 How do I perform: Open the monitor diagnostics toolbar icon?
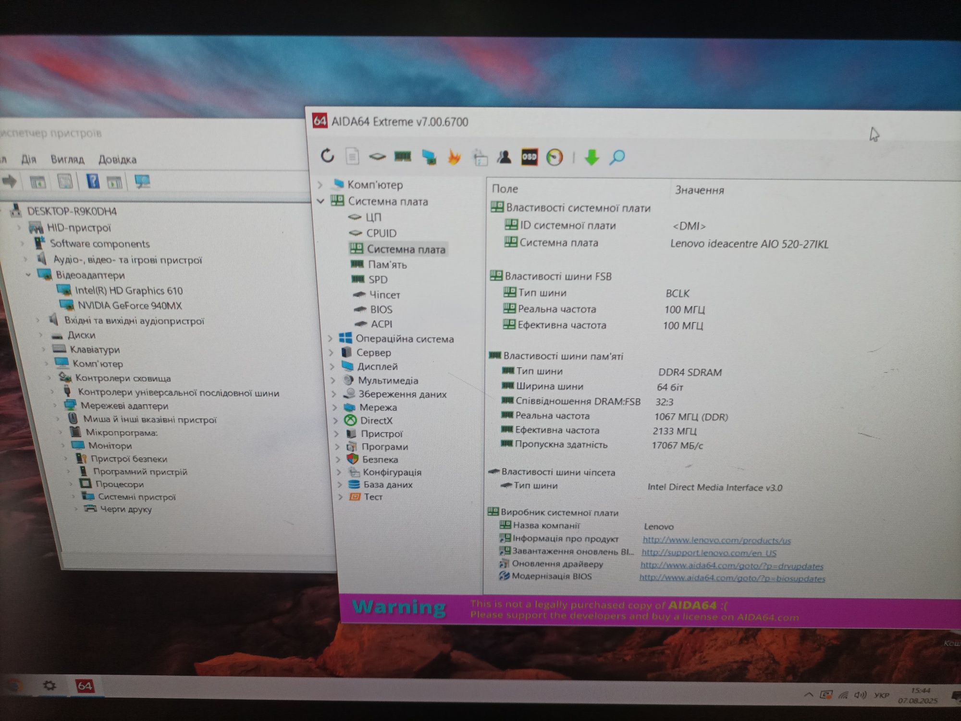point(428,157)
